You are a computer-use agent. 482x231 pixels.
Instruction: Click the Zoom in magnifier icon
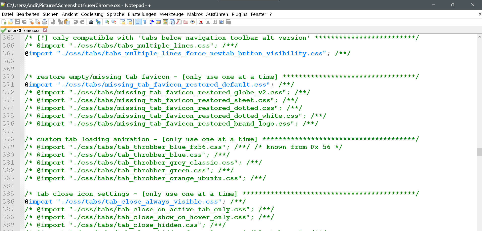[x=107, y=22]
